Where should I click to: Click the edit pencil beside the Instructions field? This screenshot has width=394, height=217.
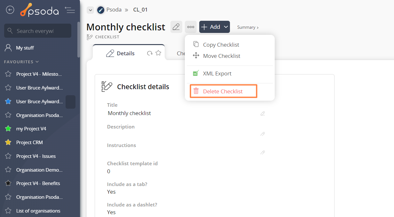263,152
